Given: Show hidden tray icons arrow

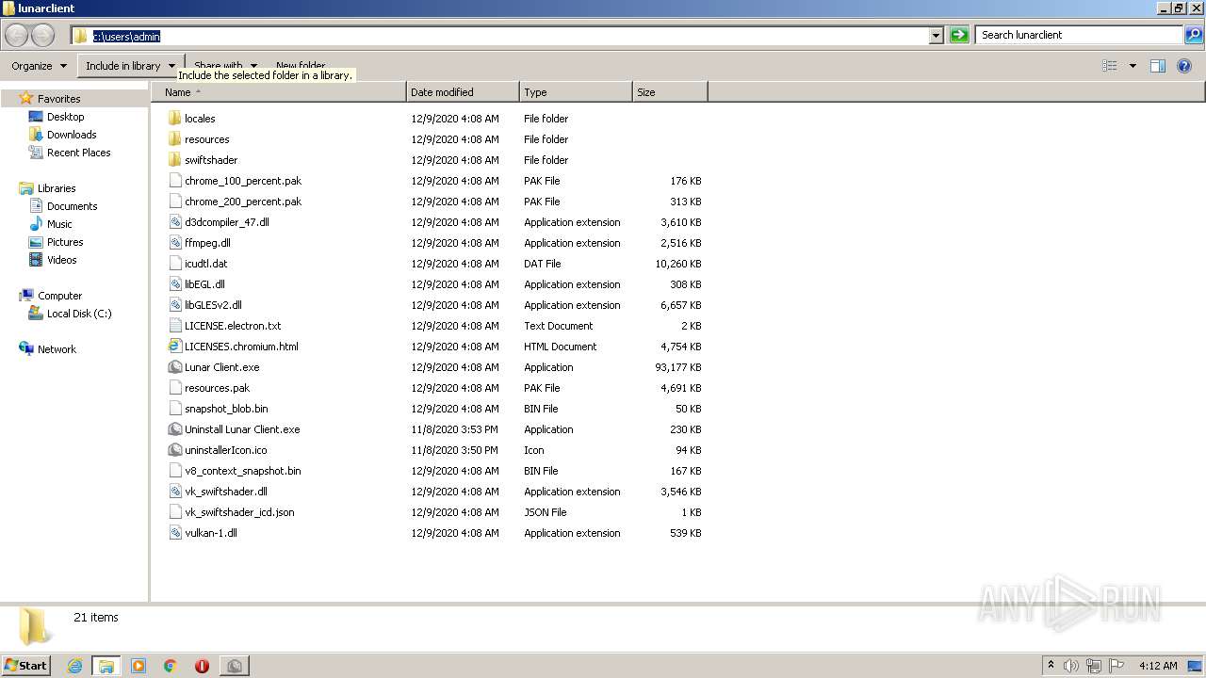Looking at the screenshot, I should click(1051, 666).
